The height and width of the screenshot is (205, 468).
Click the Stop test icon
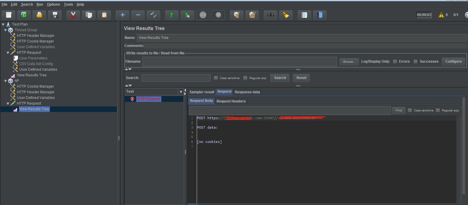click(203, 15)
